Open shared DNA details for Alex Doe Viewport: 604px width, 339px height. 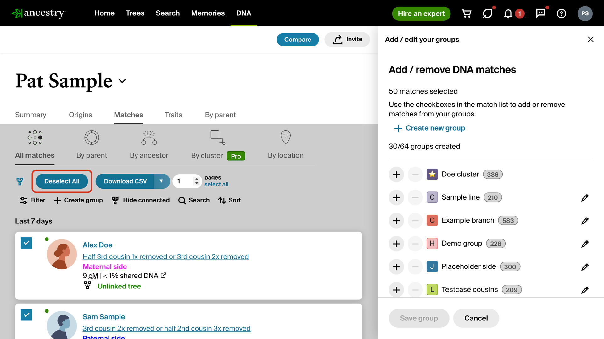[x=163, y=275]
